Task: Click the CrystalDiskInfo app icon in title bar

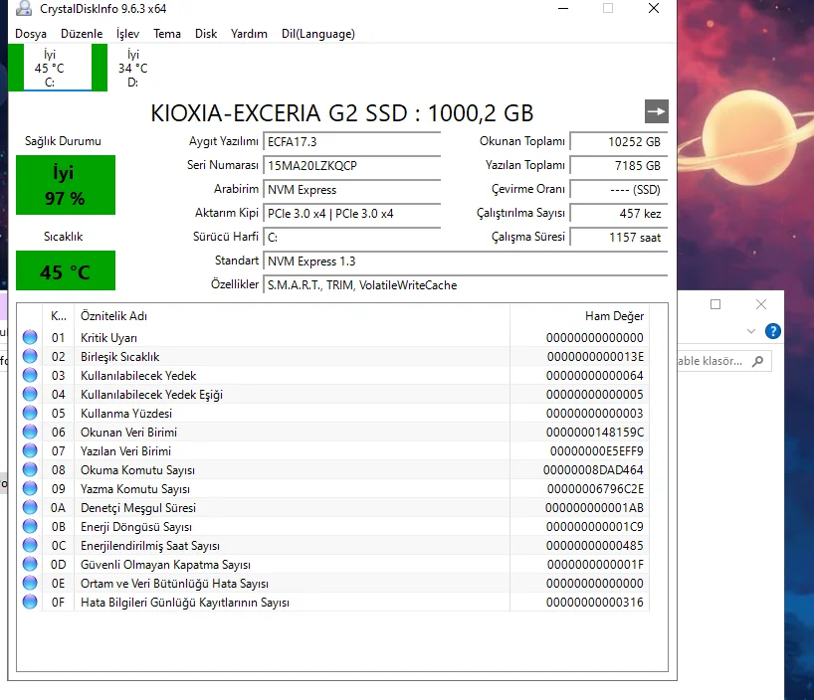Action: click(23, 8)
